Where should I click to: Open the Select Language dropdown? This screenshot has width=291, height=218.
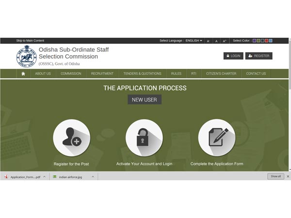pyautogui.click(x=194, y=41)
